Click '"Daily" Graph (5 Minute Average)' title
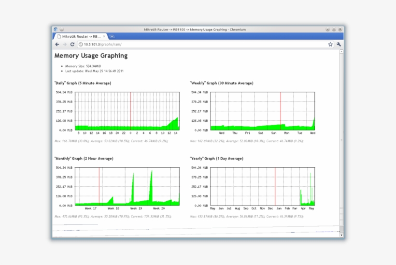 coord(83,83)
